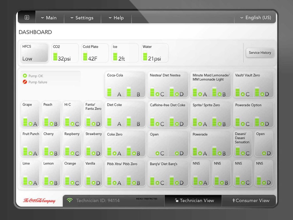293x220 pixels.
Task: Click the dashboard grid icon top-left
Action: coord(26,17)
